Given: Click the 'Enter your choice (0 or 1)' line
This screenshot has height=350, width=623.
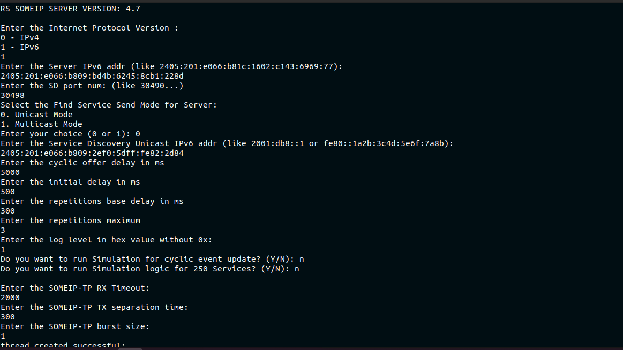Looking at the screenshot, I should tap(70, 134).
